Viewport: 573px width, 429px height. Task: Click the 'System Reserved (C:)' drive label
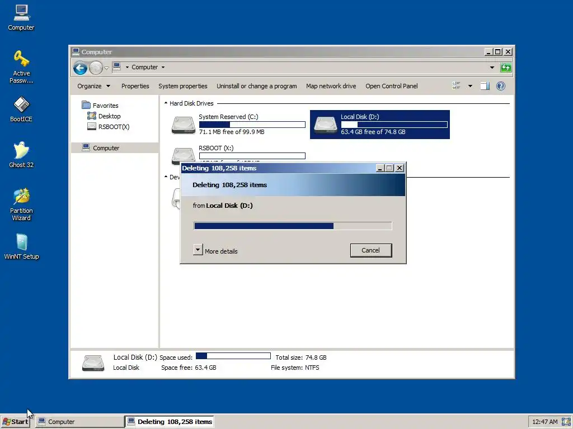(x=228, y=117)
